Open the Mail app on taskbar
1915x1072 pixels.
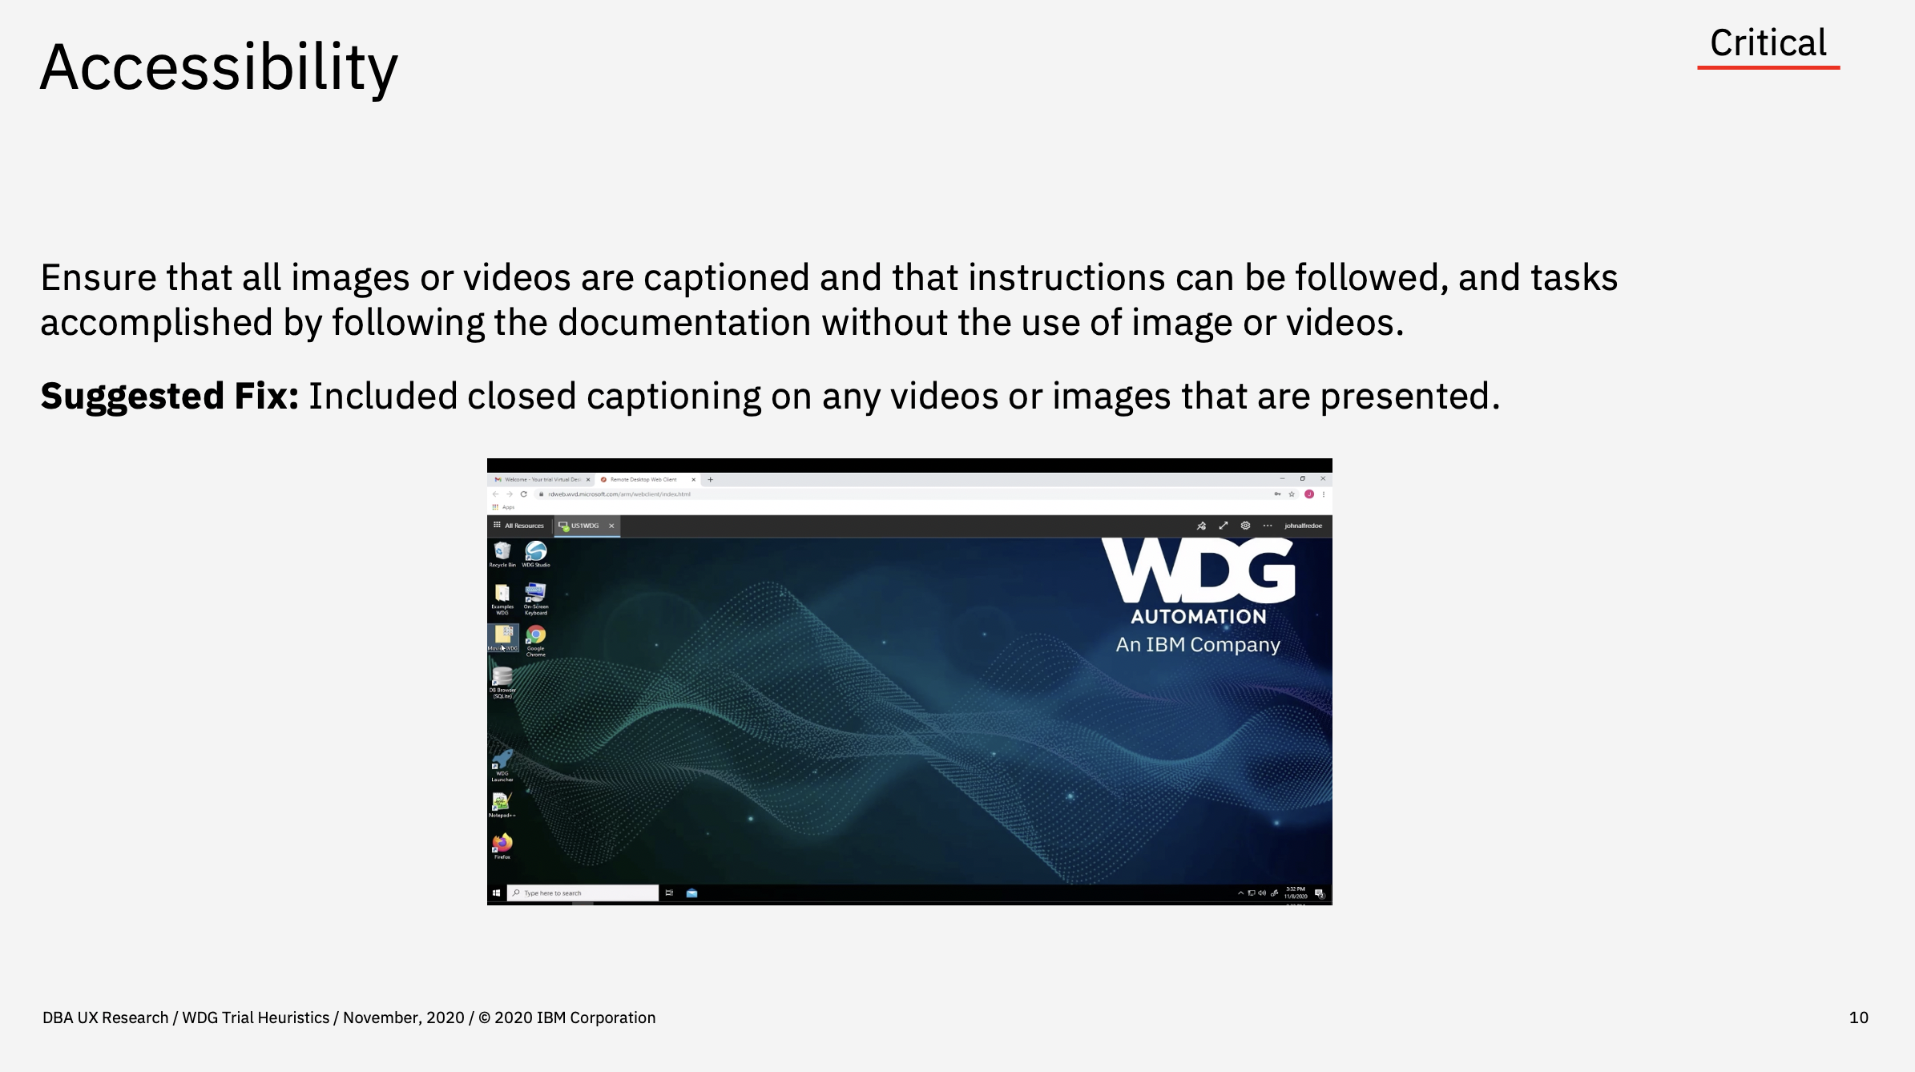[691, 893]
